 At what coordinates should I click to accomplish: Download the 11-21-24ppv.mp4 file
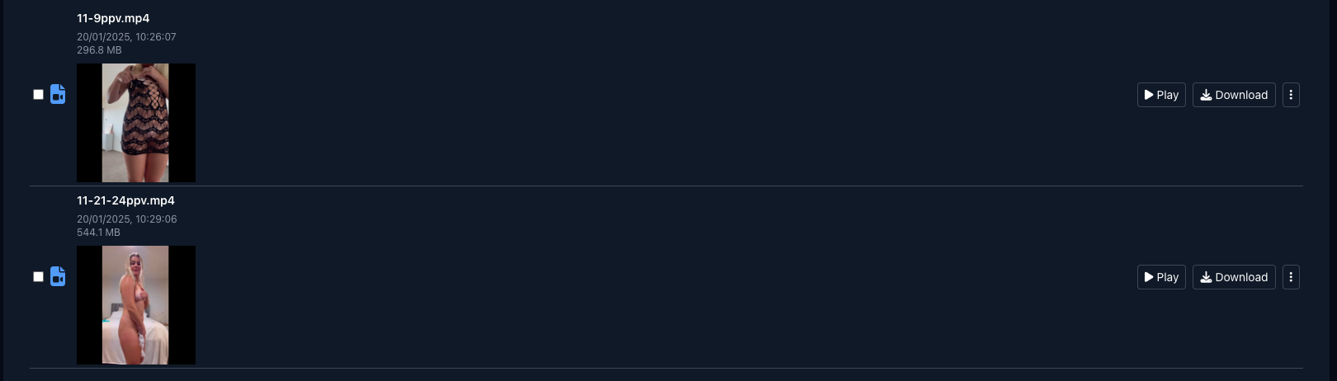(1234, 277)
